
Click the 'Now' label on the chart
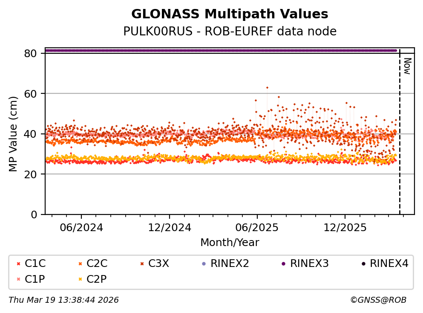pyautogui.click(x=407, y=66)
